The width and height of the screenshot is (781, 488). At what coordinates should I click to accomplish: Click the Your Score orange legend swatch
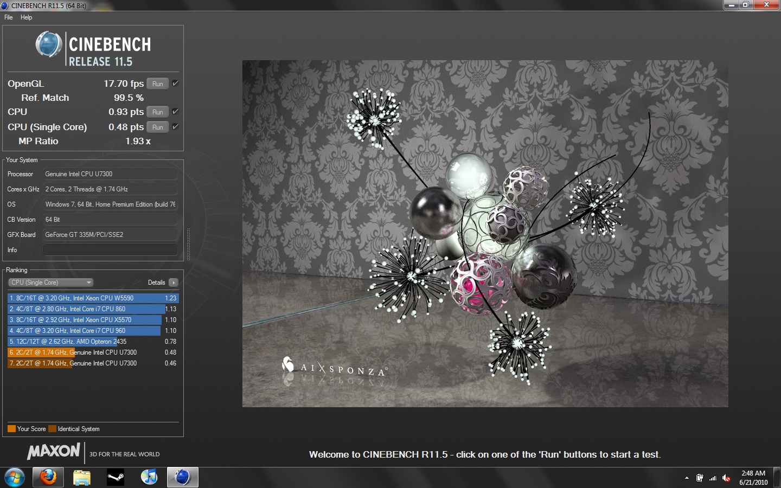pyautogui.click(x=11, y=429)
